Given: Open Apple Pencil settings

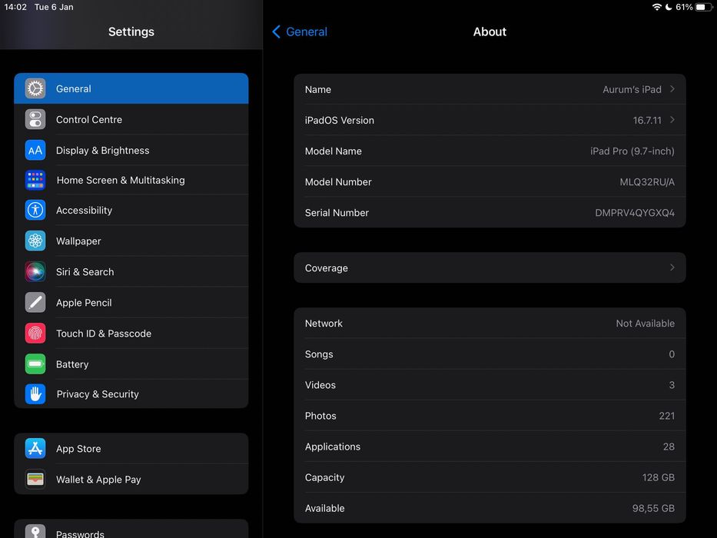Looking at the screenshot, I should [131, 302].
